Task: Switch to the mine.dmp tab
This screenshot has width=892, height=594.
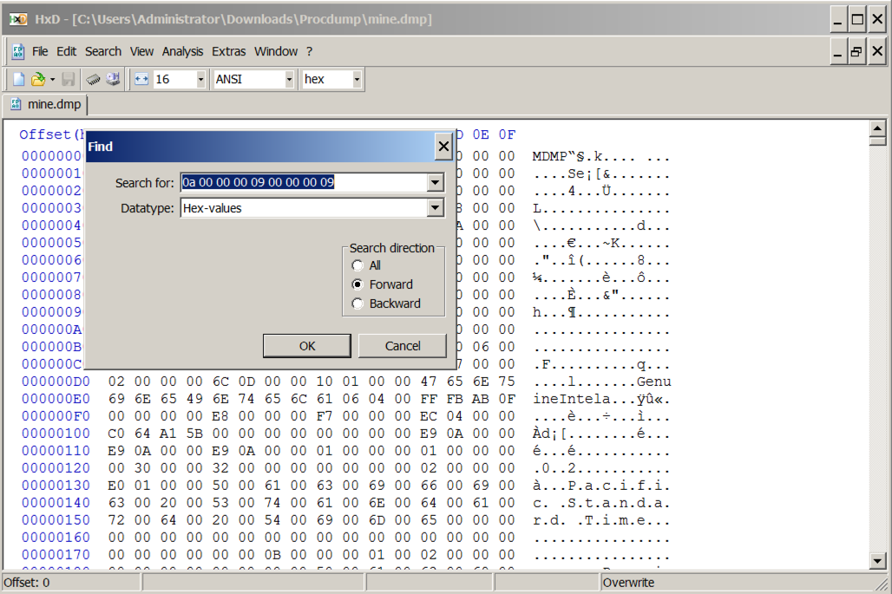Action: point(47,105)
